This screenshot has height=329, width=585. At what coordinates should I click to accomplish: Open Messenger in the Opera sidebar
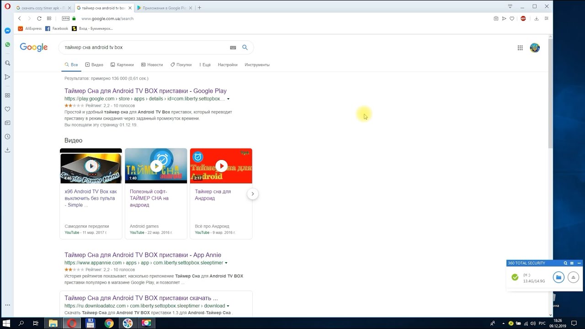tap(7, 31)
